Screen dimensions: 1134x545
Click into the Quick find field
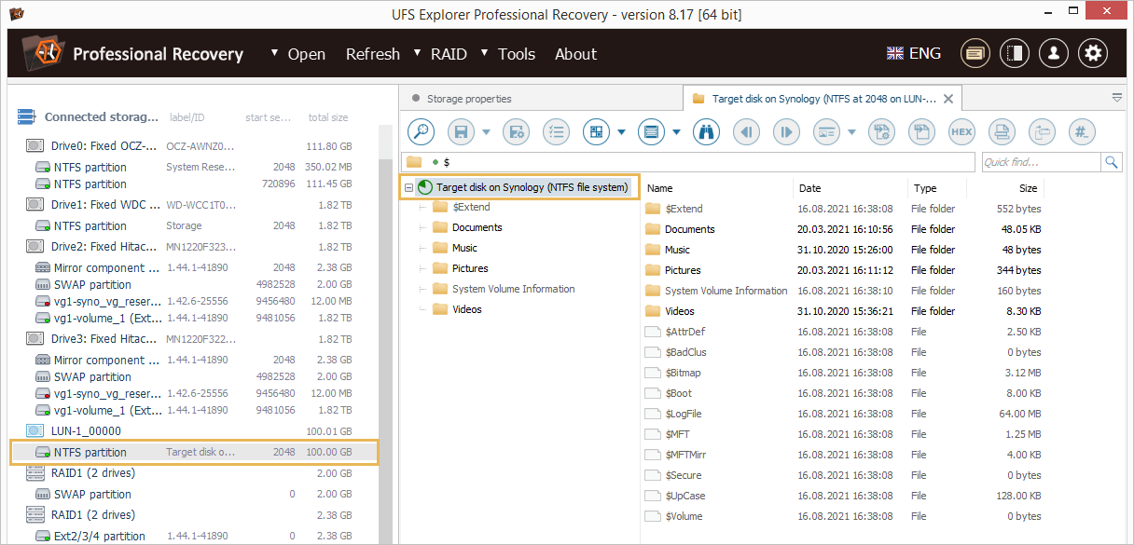click(x=1041, y=162)
